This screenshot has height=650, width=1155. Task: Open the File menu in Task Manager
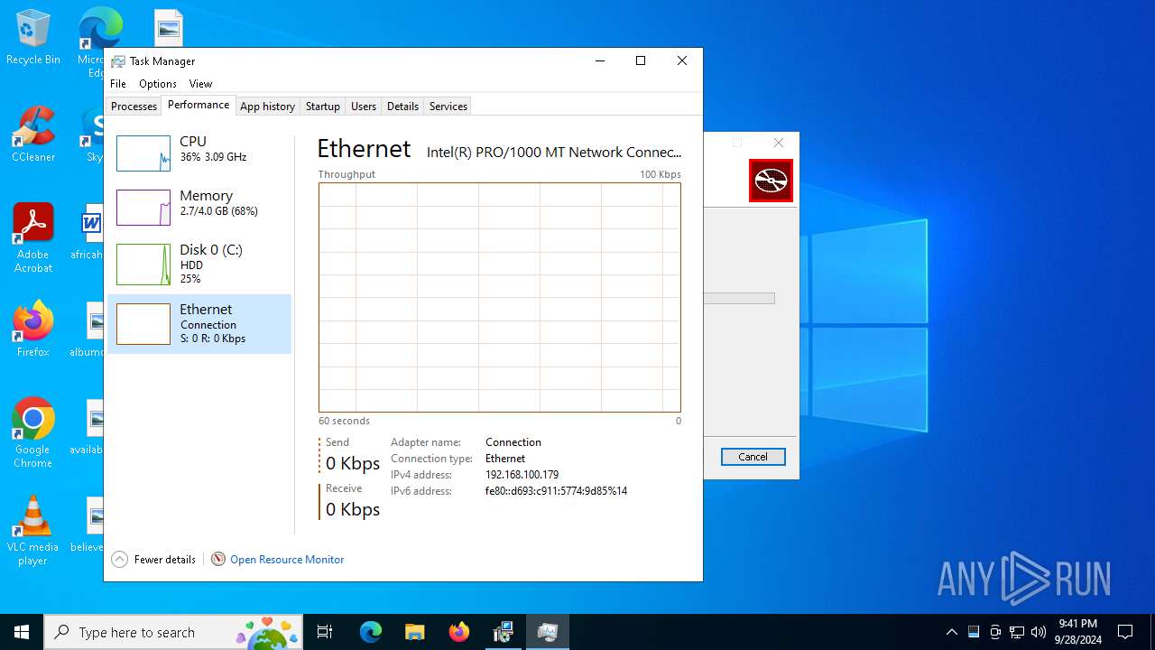tap(118, 83)
